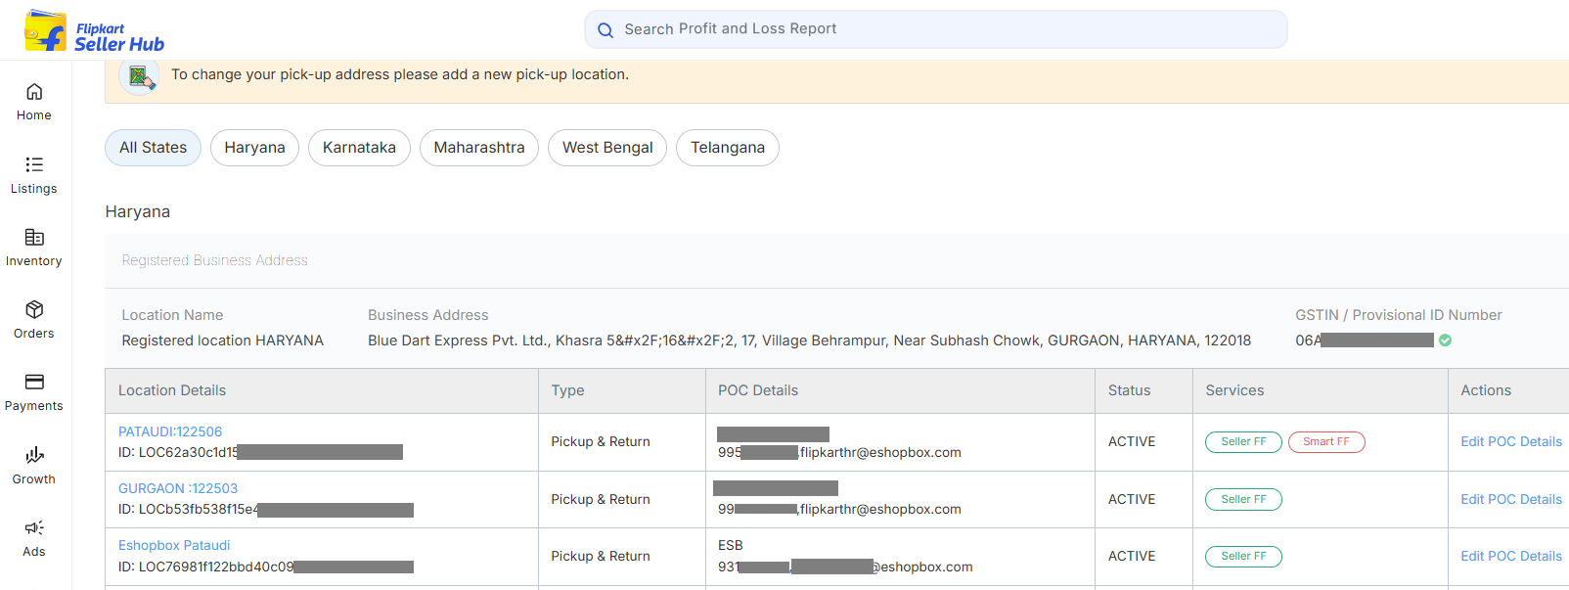Edit POC Details for PATAUDI:122506
This screenshot has height=590, width=1569.
[x=1511, y=441]
